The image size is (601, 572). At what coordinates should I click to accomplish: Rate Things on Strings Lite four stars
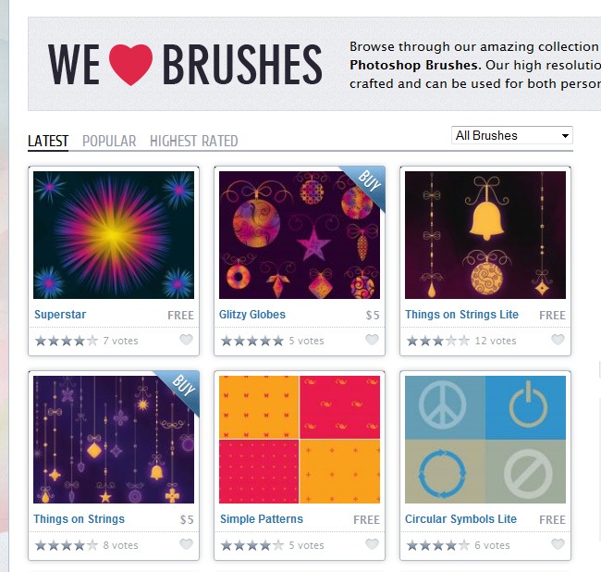tap(451, 341)
